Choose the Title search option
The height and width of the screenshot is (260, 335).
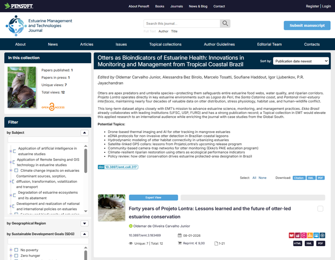tap(174, 31)
